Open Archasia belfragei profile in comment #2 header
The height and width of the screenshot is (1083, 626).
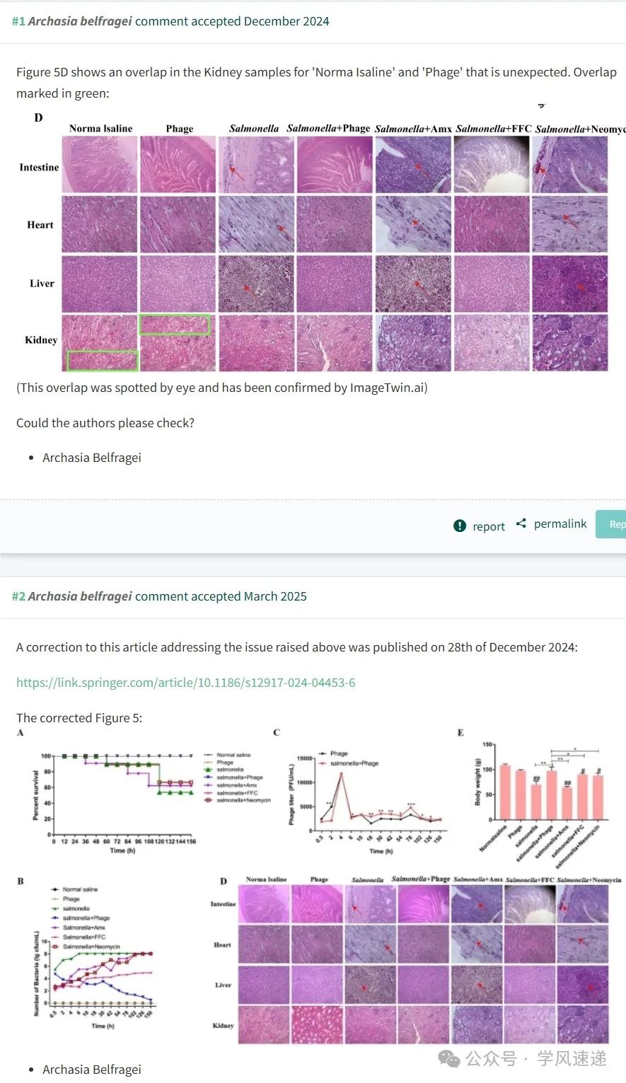click(x=80, y=596)
